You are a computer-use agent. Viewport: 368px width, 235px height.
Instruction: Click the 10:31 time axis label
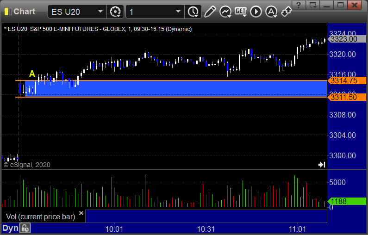tap(206, 229)
